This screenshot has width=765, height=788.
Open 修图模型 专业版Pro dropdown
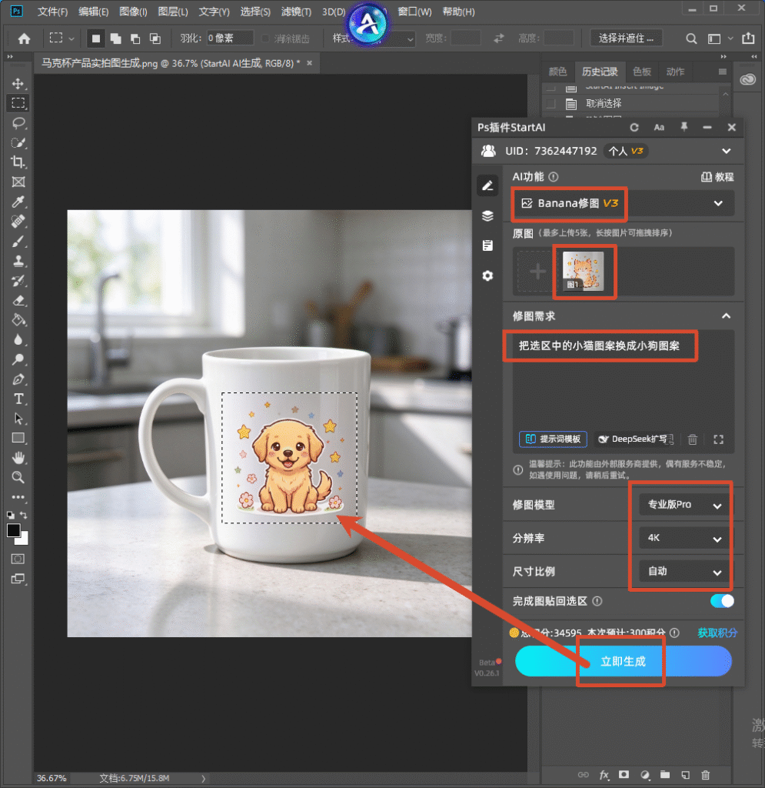(x=684, y=505)
